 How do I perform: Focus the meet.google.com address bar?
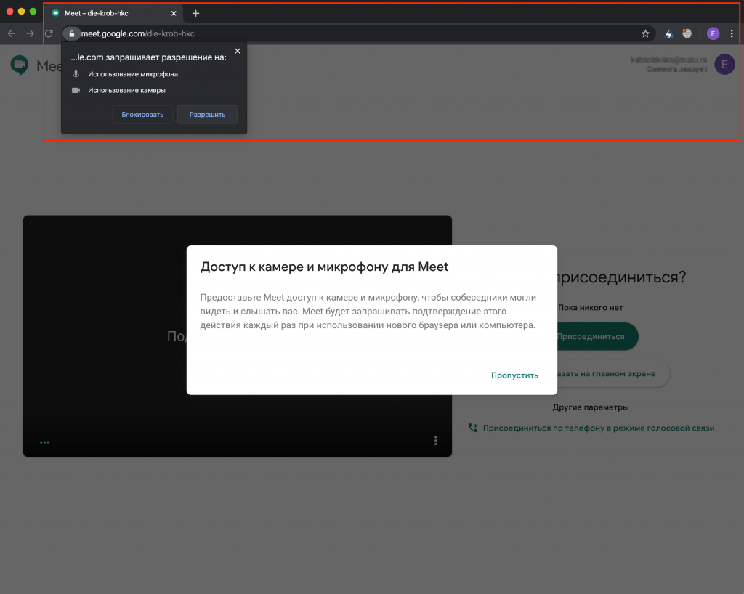click(360, 33)
